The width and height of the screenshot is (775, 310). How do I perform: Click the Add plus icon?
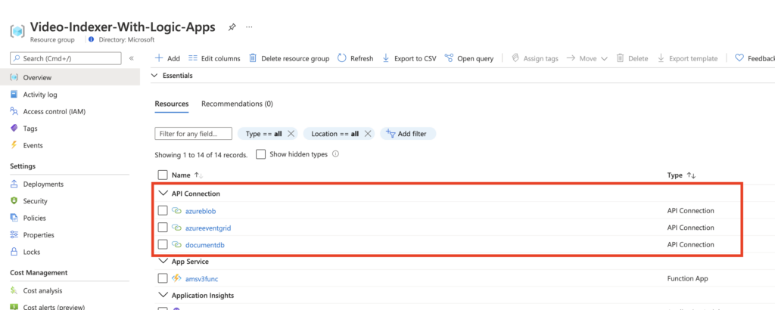click(x=159, y=58)
